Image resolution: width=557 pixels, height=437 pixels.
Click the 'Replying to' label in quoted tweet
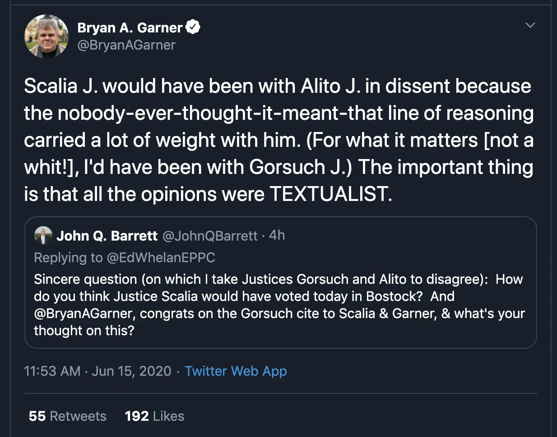pos(68,257)
